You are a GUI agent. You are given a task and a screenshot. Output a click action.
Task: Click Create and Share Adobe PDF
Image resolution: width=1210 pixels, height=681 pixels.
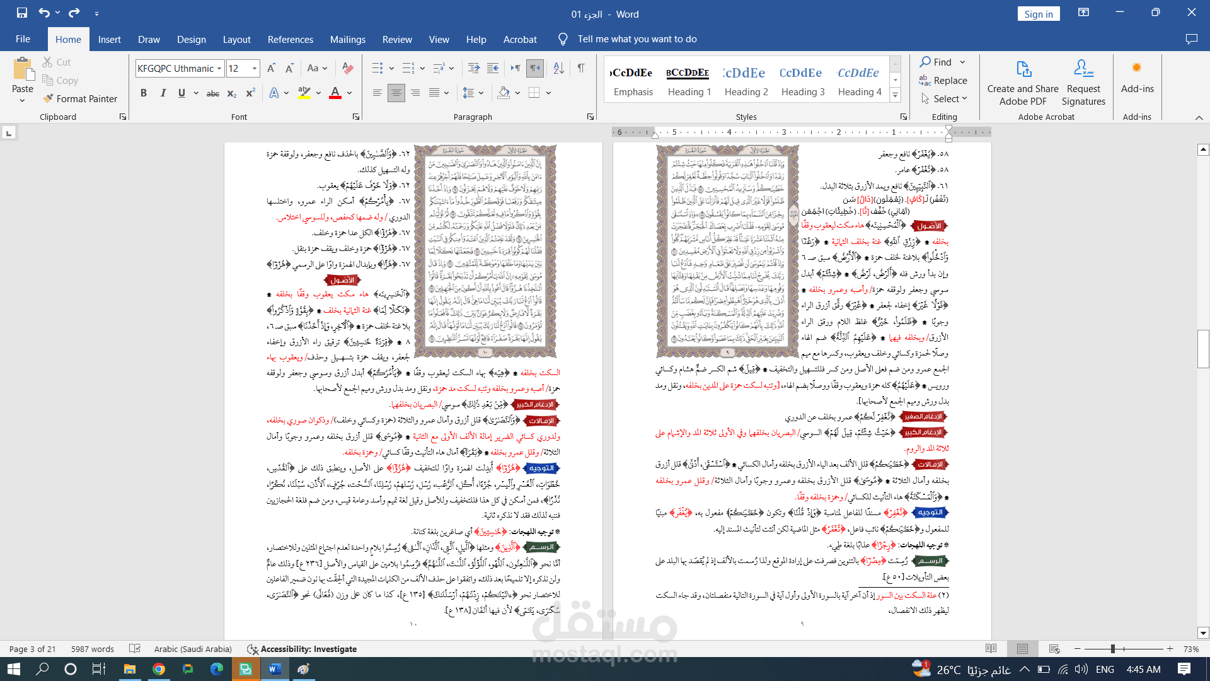pos(1022,82)
